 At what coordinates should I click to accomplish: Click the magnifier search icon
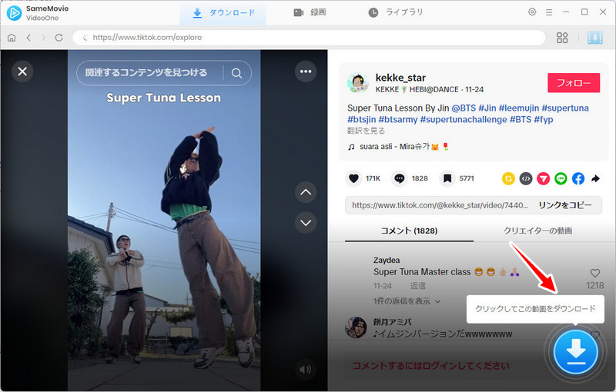[x=236, y=73]
